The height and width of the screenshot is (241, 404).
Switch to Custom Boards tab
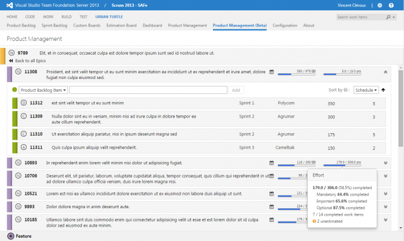(87, 25)
